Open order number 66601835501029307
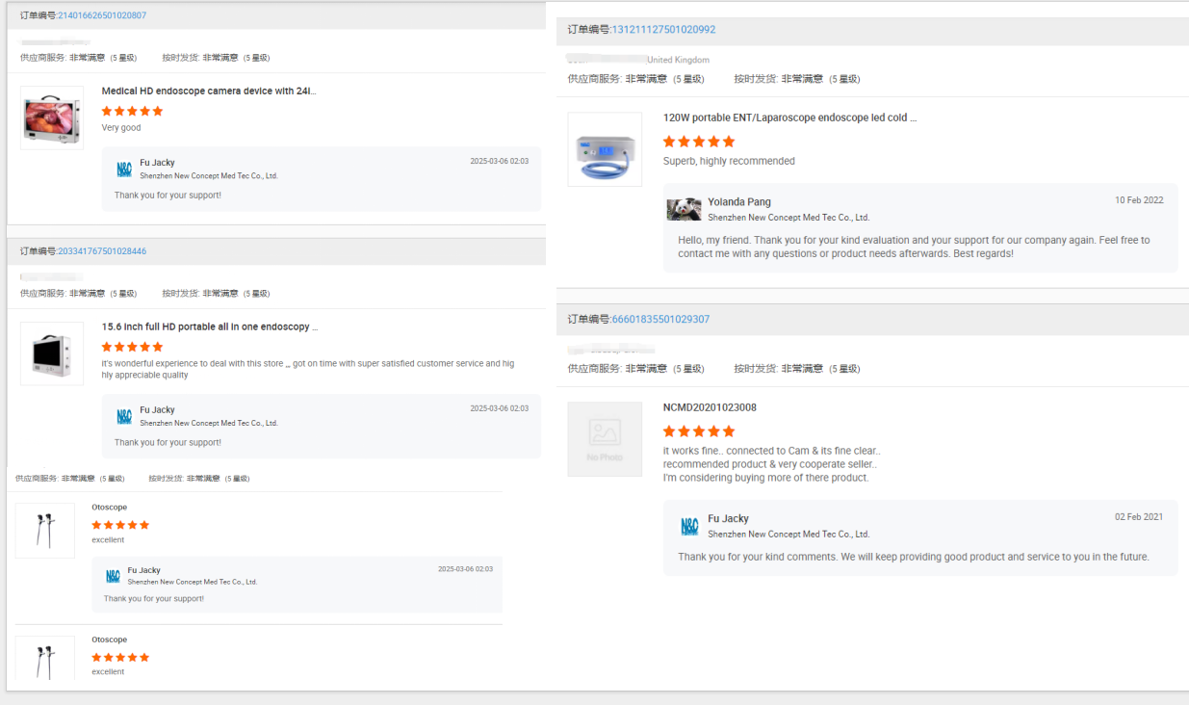 [x=660, y=319]
